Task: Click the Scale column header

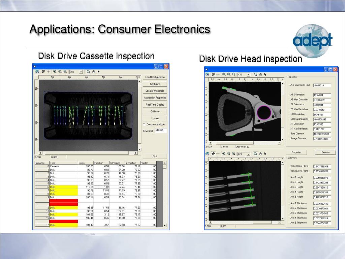Action: click(x=86, y=163)
